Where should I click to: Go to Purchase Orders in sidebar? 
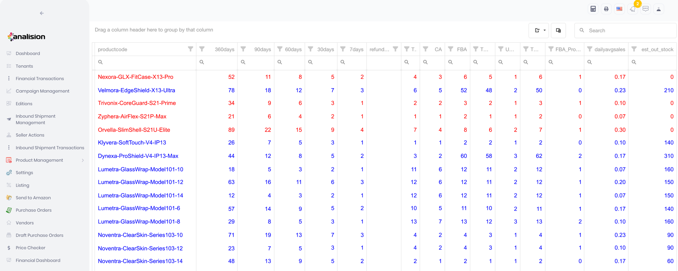pos(34,210)
